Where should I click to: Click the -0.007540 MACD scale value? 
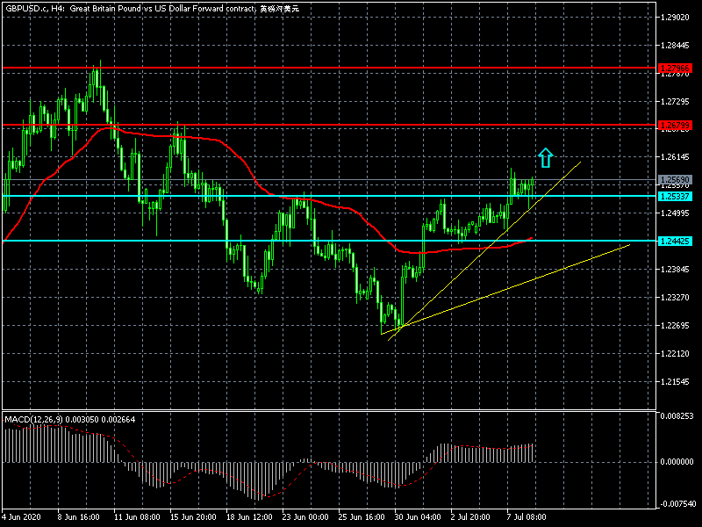tap(677, 504)
